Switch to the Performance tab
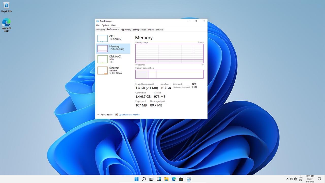Viewport: 325px width, 183px height. point(113,29)
